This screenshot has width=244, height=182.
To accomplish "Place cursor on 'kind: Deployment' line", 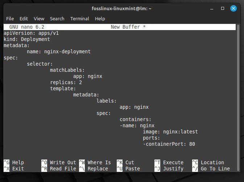I will [27, 39].
